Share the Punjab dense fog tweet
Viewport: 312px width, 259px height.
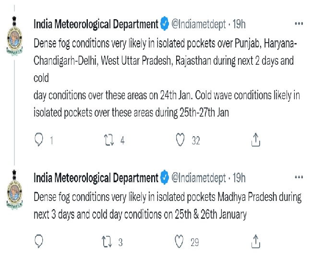point(256,140)
